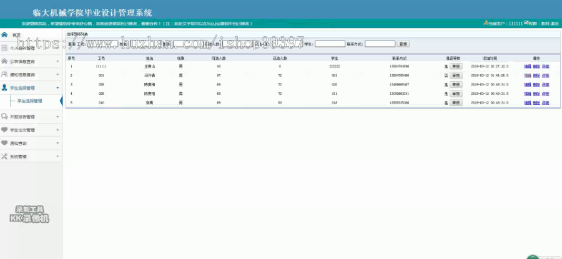Click 审核 in the student 018 row
This screenshot has height=259, width=562.
456,103
